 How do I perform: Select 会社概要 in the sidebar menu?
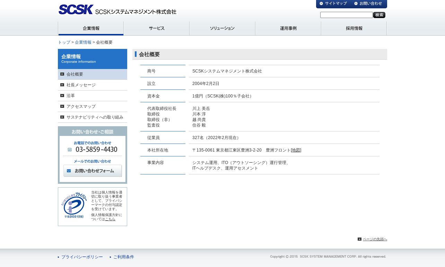click(93, 74)
